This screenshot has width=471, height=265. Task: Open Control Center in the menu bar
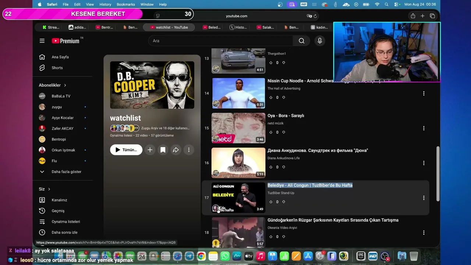click(397, 4)
